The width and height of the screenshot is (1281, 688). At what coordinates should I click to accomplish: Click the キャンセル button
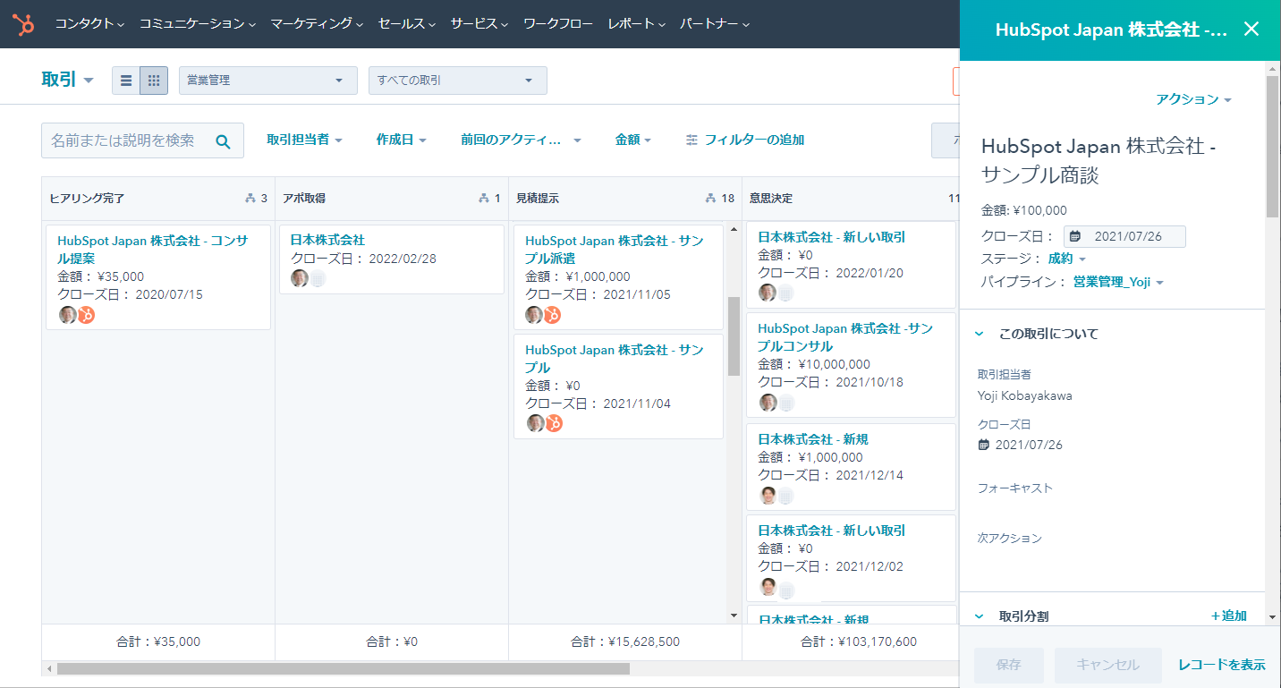pos(1108,665)
